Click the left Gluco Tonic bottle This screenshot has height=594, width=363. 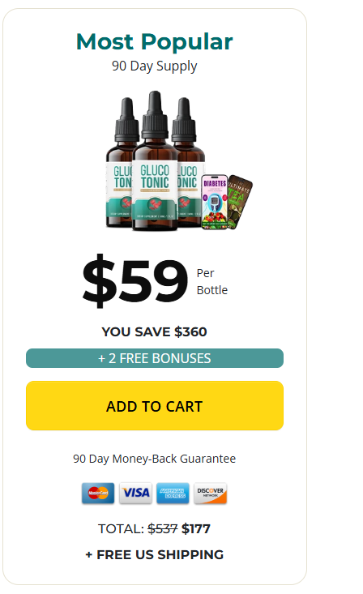(x=119, y=162)
